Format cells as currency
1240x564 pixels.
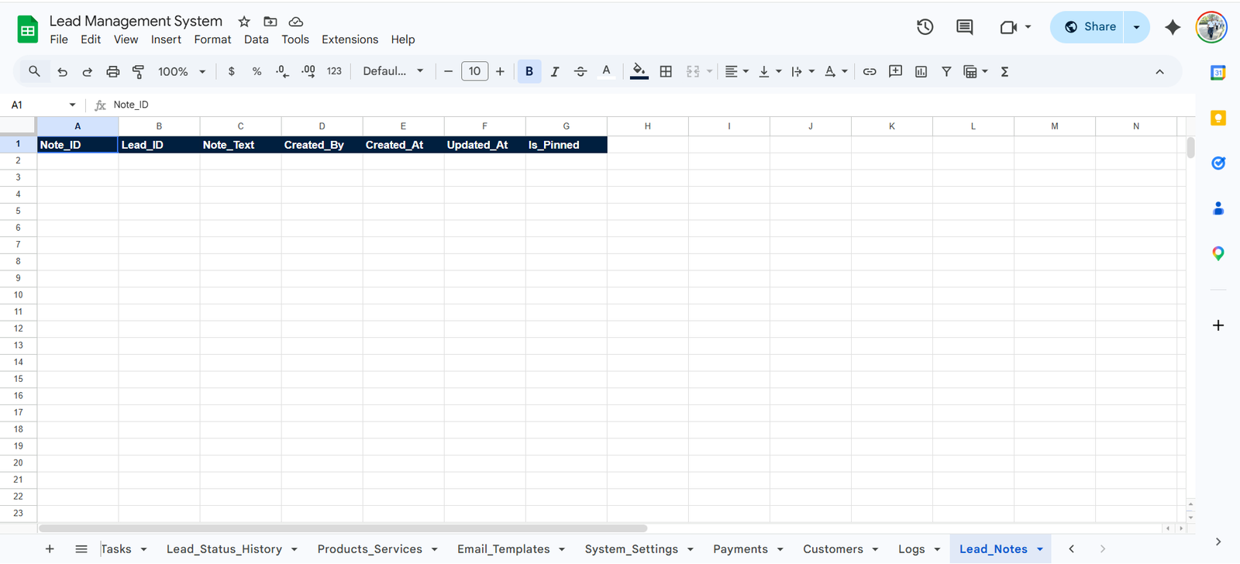point(231,71)
